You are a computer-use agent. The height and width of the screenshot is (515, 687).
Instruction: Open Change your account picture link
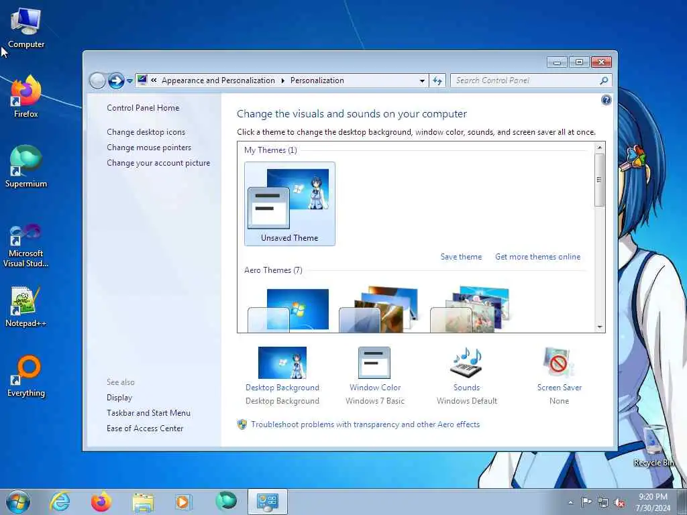[x=158, y=163]
